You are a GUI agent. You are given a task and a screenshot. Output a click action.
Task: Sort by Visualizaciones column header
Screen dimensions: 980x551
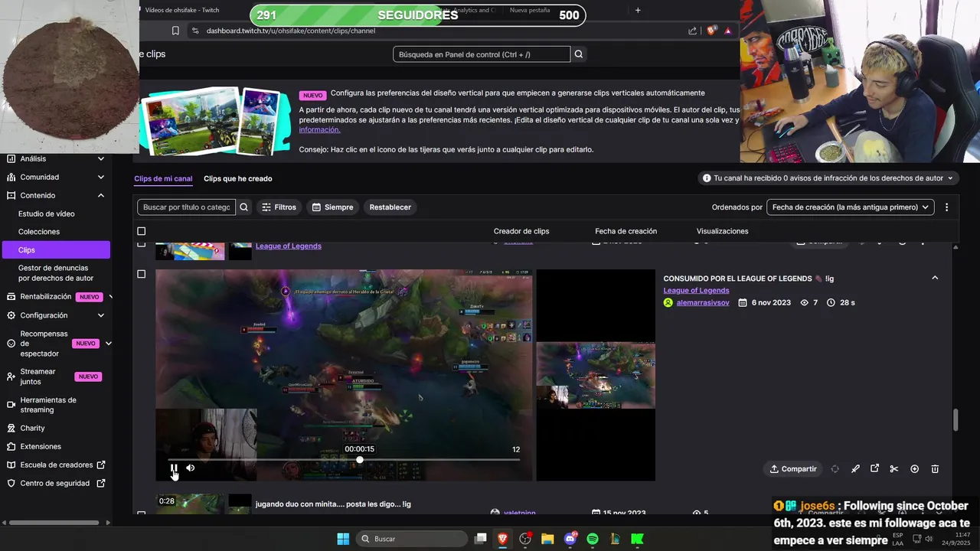pyautogui.click(x=722, y=231)
